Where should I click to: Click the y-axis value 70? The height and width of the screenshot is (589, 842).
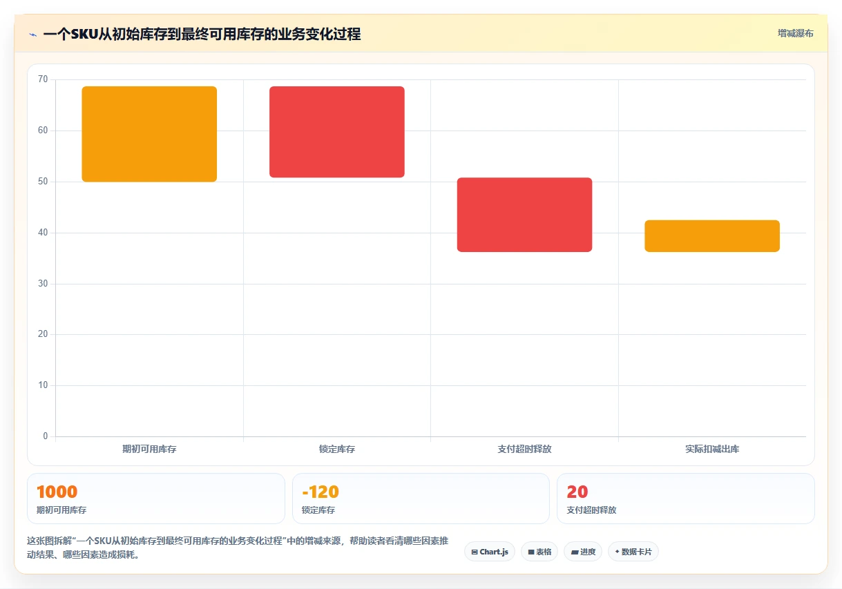(43, 79)
